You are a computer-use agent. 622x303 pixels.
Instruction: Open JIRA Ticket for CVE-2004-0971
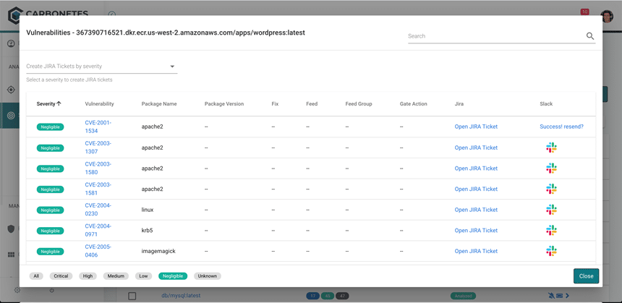(476, 230)
